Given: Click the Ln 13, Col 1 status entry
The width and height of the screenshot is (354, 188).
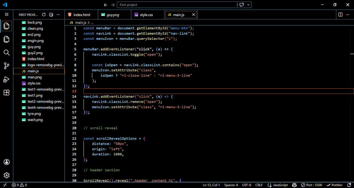Looking at the screenshot, I should 211,185.
